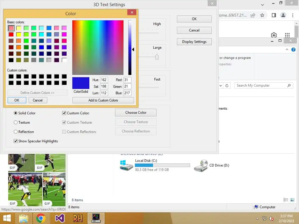Click the luminance slider bar
Image resolution: width=299 pixels, height=224 pixels.
pos(130,48)
